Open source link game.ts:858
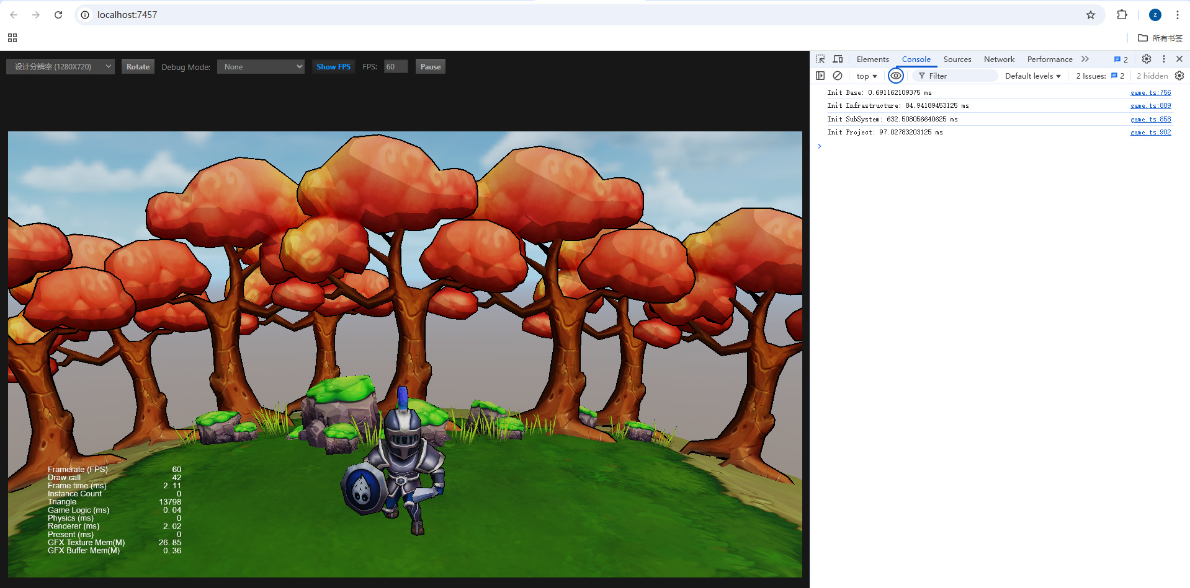1190x588 pixels. pyautogui.click(x=1151, y=120)
